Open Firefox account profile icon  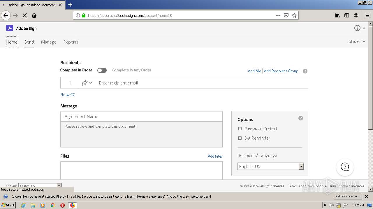[x=356, y=15]
